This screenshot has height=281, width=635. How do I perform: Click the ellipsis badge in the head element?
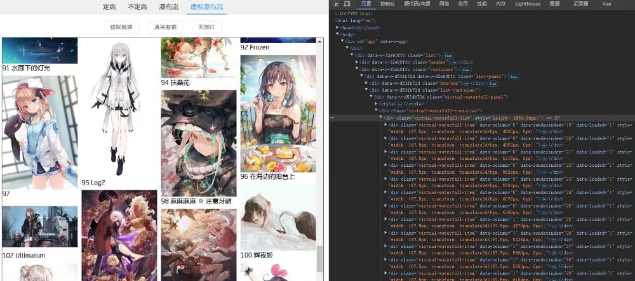tap(358, 27)
